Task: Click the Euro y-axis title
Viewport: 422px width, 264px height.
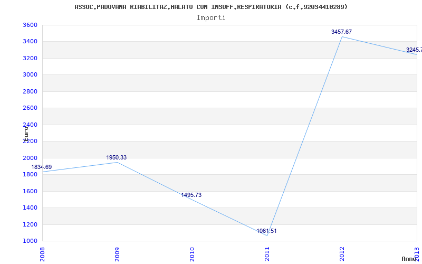Action: [x=26, y=134]
